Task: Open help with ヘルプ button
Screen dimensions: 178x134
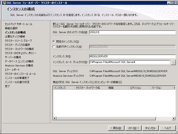Action: click(x=168, y=128)
